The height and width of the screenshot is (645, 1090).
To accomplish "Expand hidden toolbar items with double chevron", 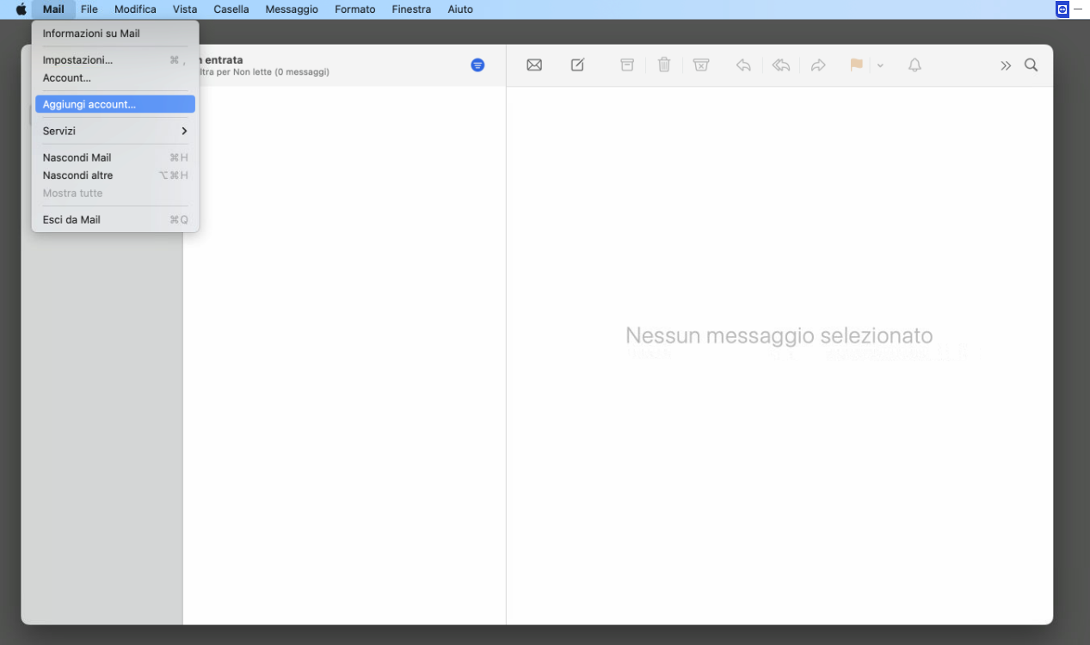I will point(1006,65).
